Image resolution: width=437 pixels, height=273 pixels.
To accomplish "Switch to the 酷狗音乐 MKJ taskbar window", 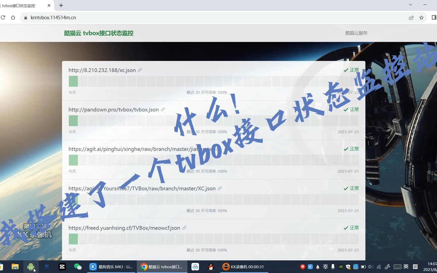I will coord(112,267).
